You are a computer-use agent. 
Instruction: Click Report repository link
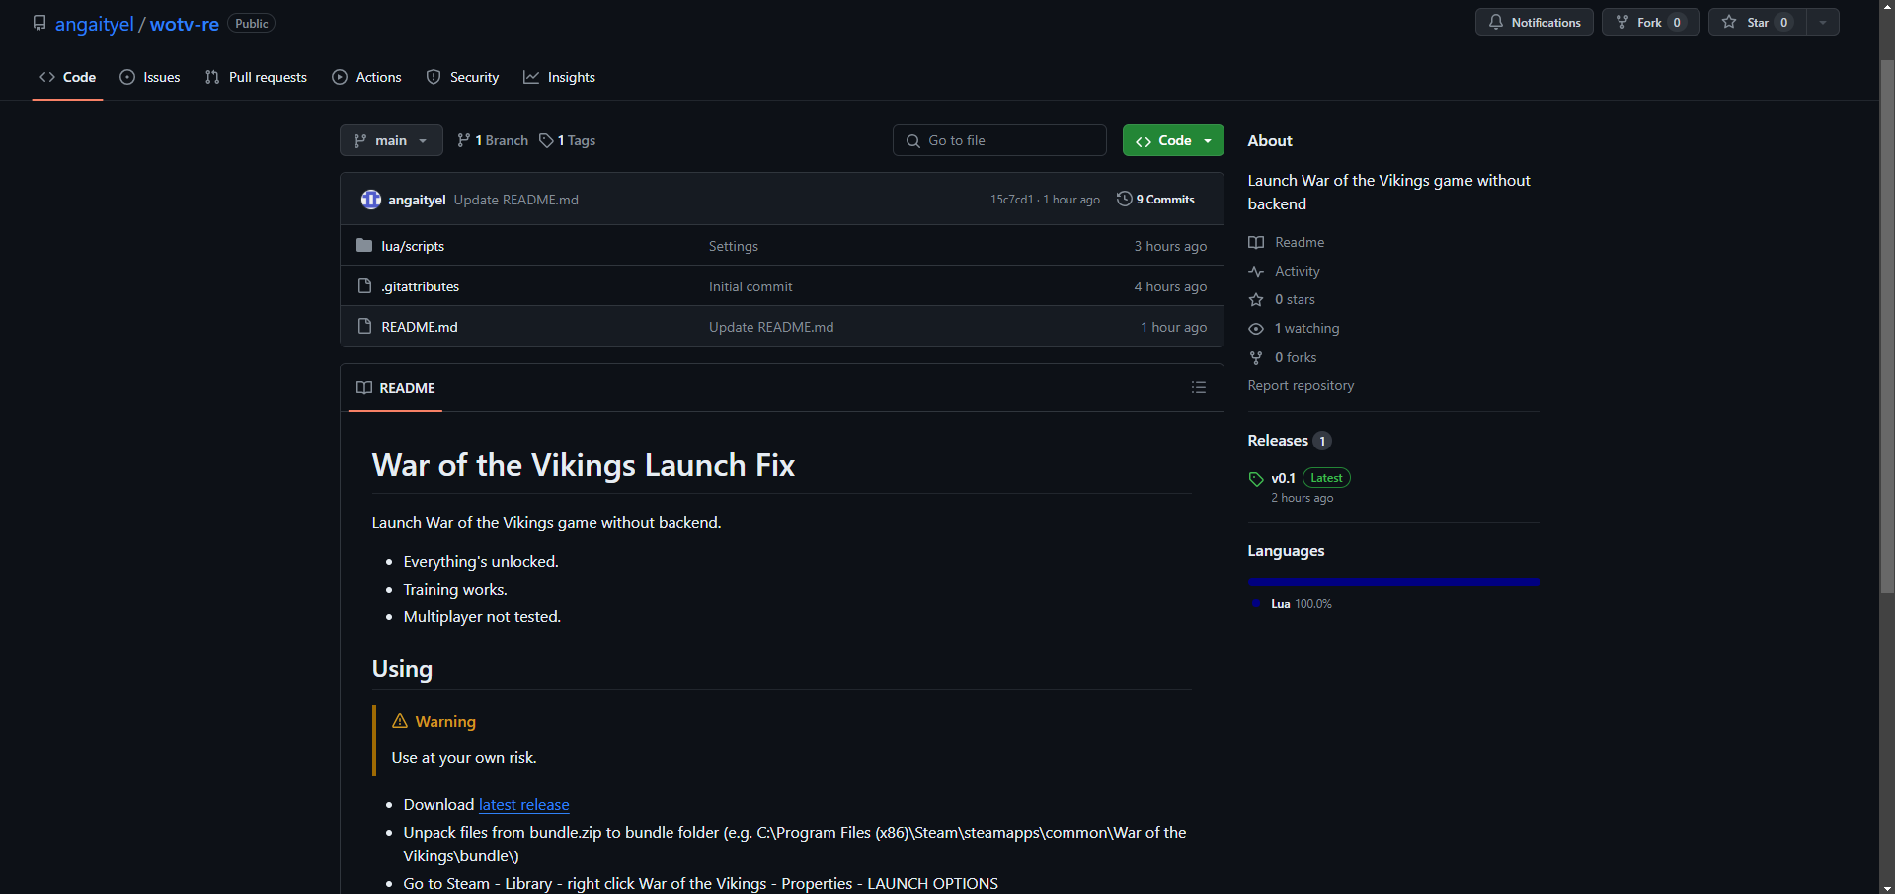(x=1301, y=385)
